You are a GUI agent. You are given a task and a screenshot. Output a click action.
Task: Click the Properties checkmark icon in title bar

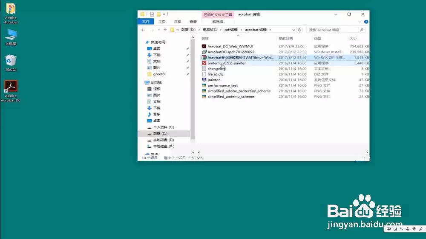tap(152, 14)
